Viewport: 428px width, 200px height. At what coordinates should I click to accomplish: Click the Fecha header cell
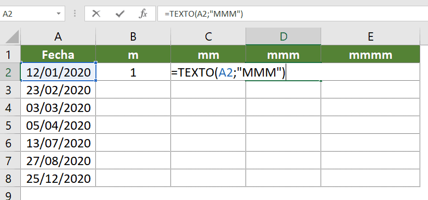58,54
